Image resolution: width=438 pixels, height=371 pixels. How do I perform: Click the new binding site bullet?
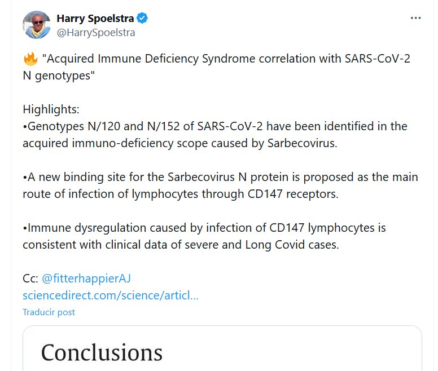[220, 177]
